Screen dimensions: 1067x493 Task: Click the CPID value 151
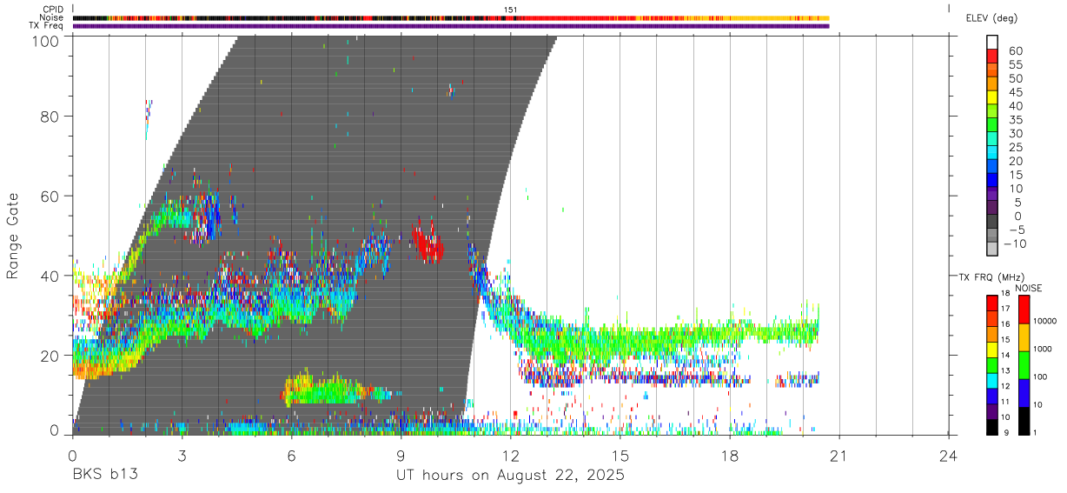(x=511, y=9)
